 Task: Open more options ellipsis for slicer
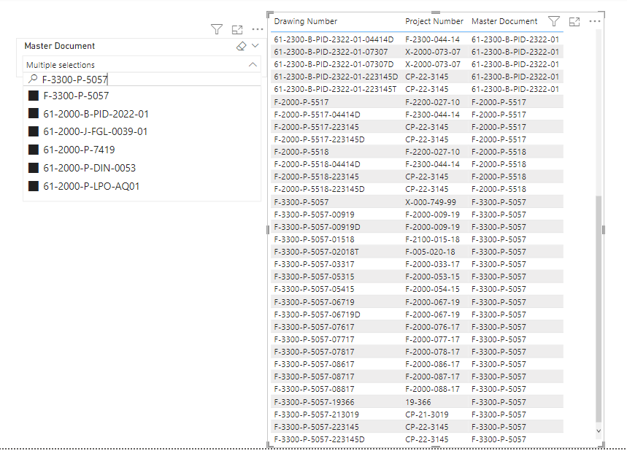(258, 29)
